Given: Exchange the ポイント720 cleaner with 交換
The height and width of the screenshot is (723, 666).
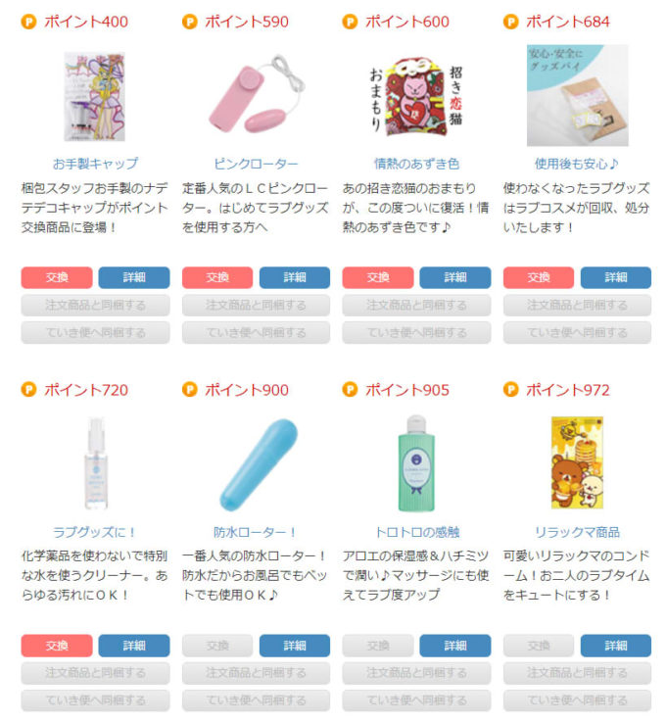Looking at the screenshot, I should pos(57,646).
